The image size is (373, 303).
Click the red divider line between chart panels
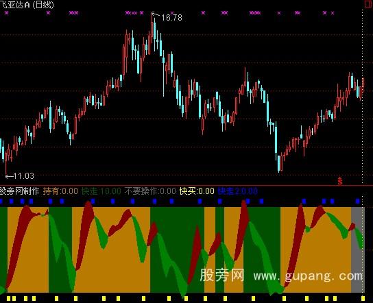tap(186, 185)
